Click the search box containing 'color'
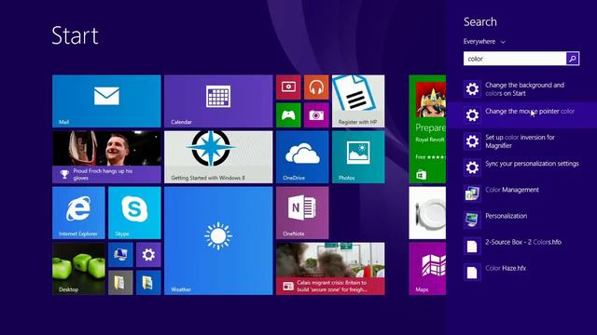Image resolution: width=597 pixels, height=335 pixels. coord(515,59)
